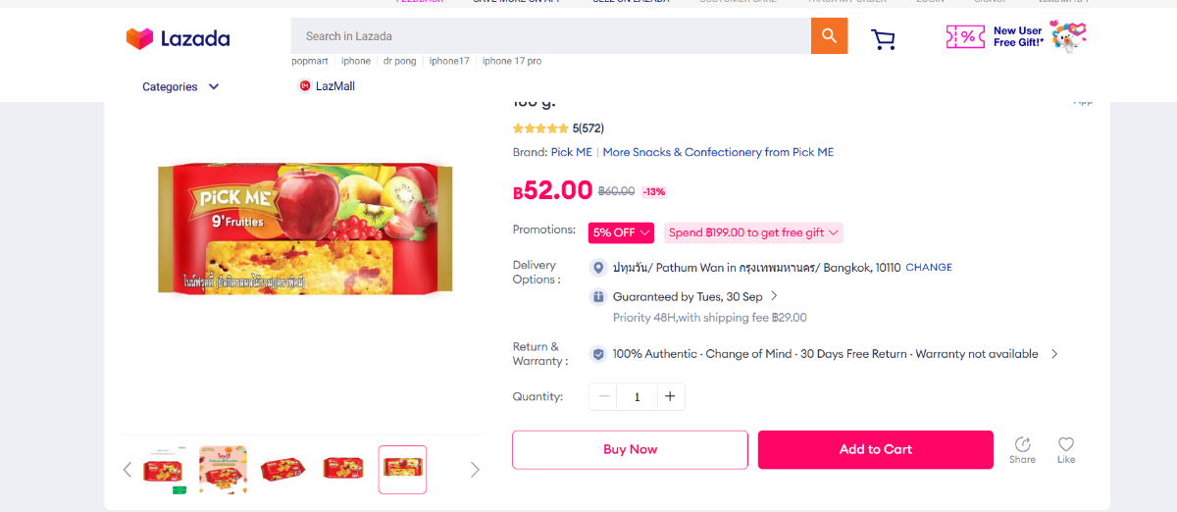Expand the Return & Warranty details arrow
Image resolution: width=1177 pixels, height=512 pixels.
(1054, 354)
